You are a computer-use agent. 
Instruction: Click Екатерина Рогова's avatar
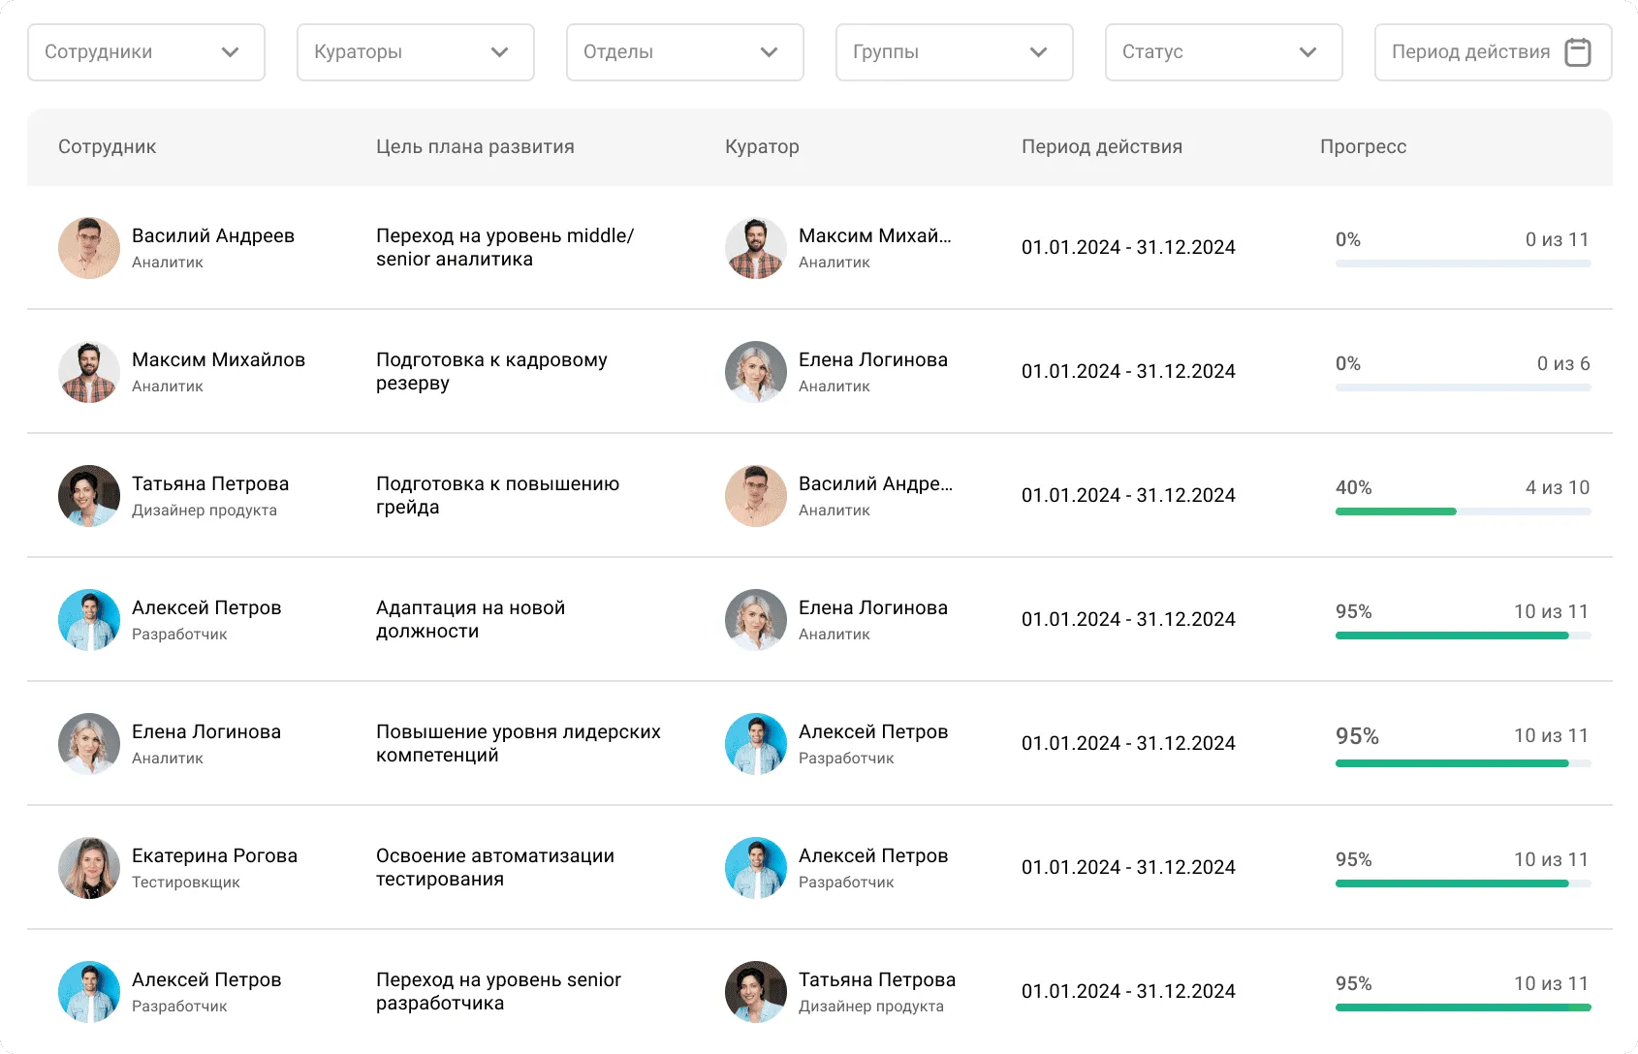(88, 868)
